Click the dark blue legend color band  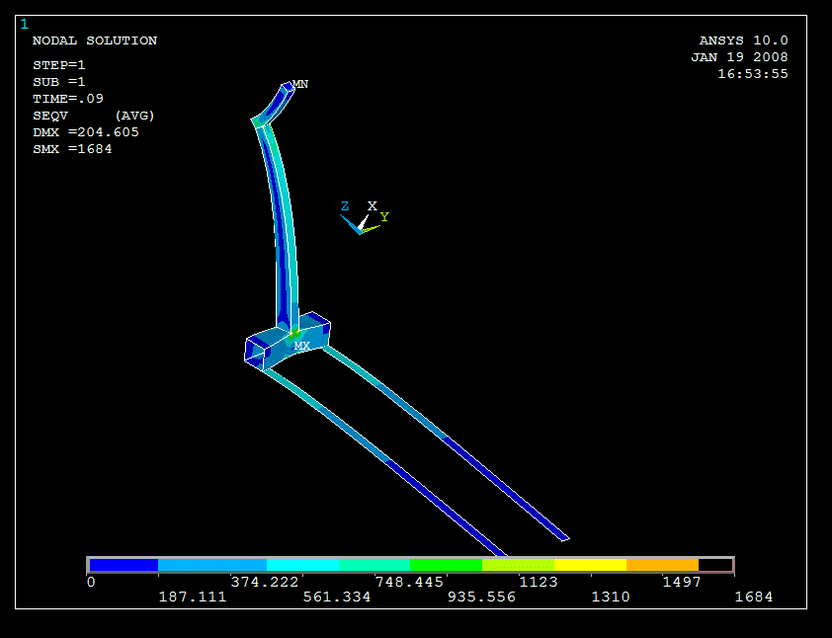(124, 565)
